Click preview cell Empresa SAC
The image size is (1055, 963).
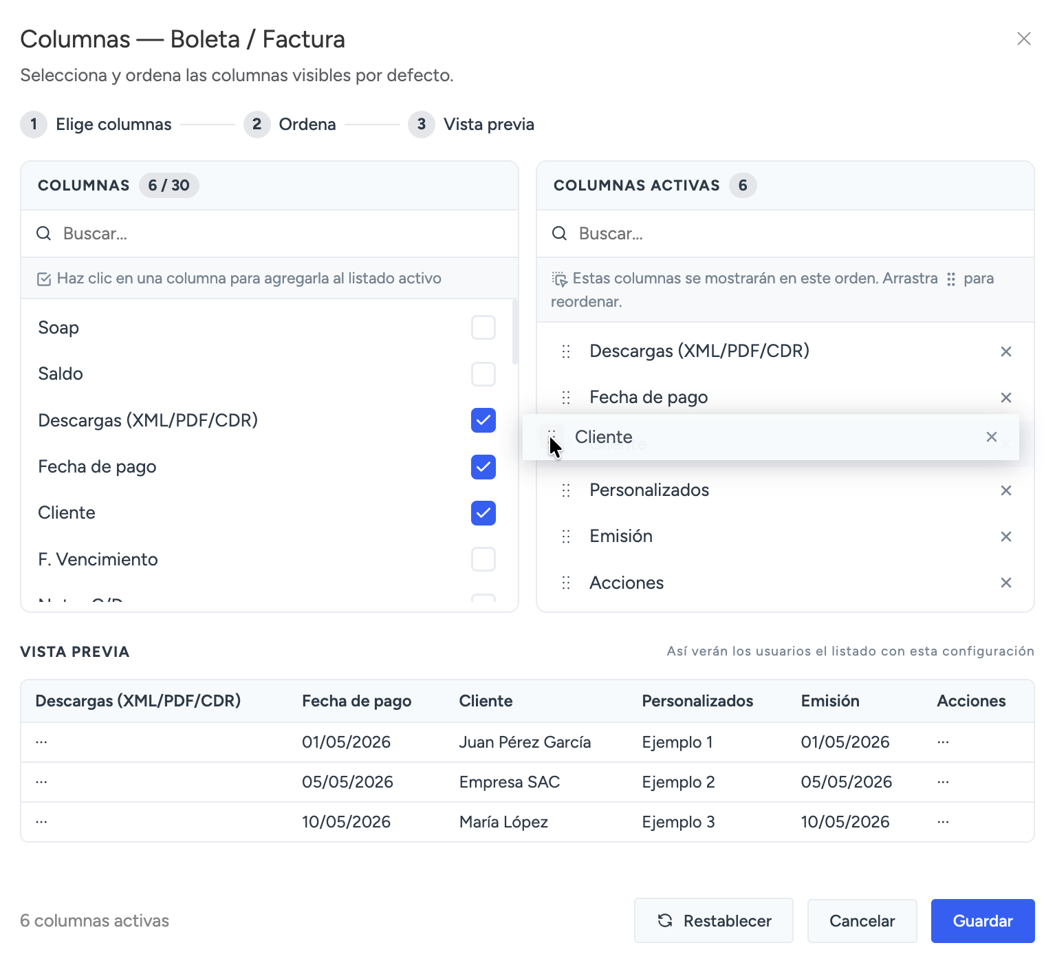[510, 782]
